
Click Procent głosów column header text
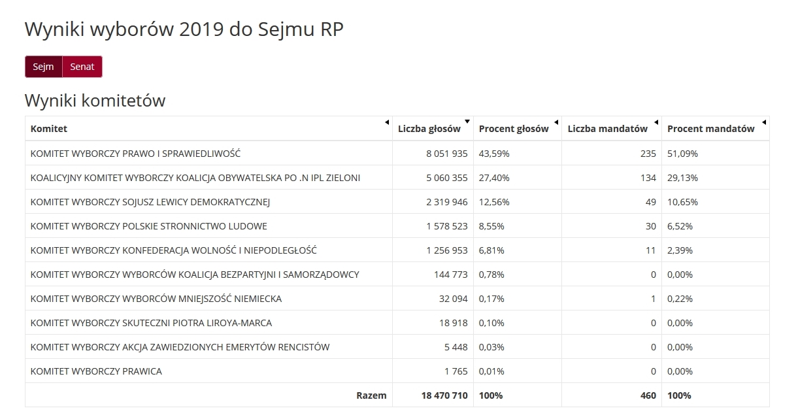514,129
